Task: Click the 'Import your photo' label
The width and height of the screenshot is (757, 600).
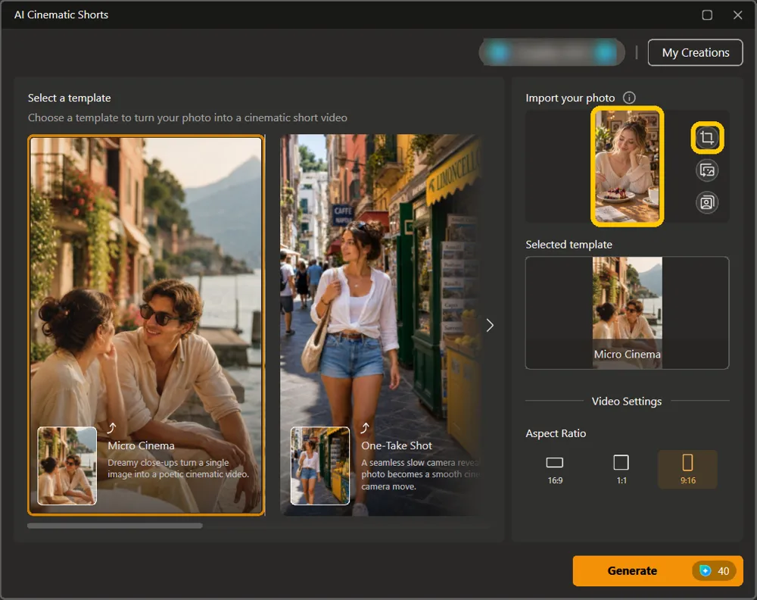Action: click(x=570, y=98)
